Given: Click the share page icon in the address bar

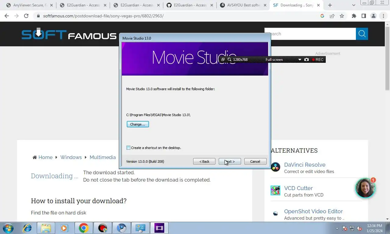Looking at the screenshot, I should pyautogui.click(x=332, y=16).
